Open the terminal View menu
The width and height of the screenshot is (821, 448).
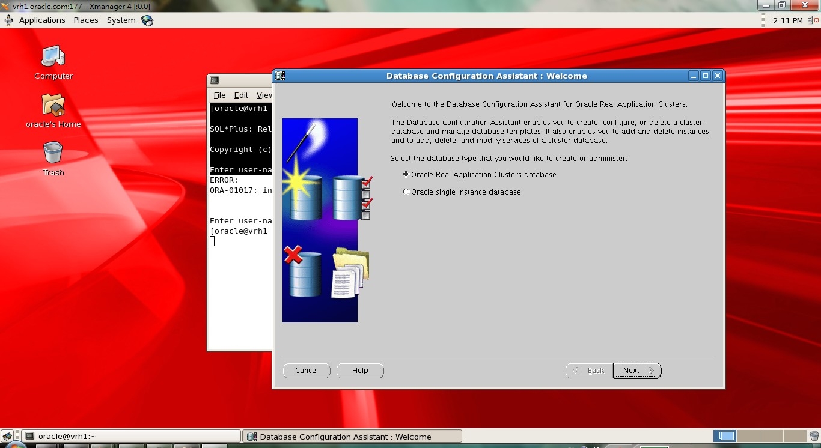point(264,95)
